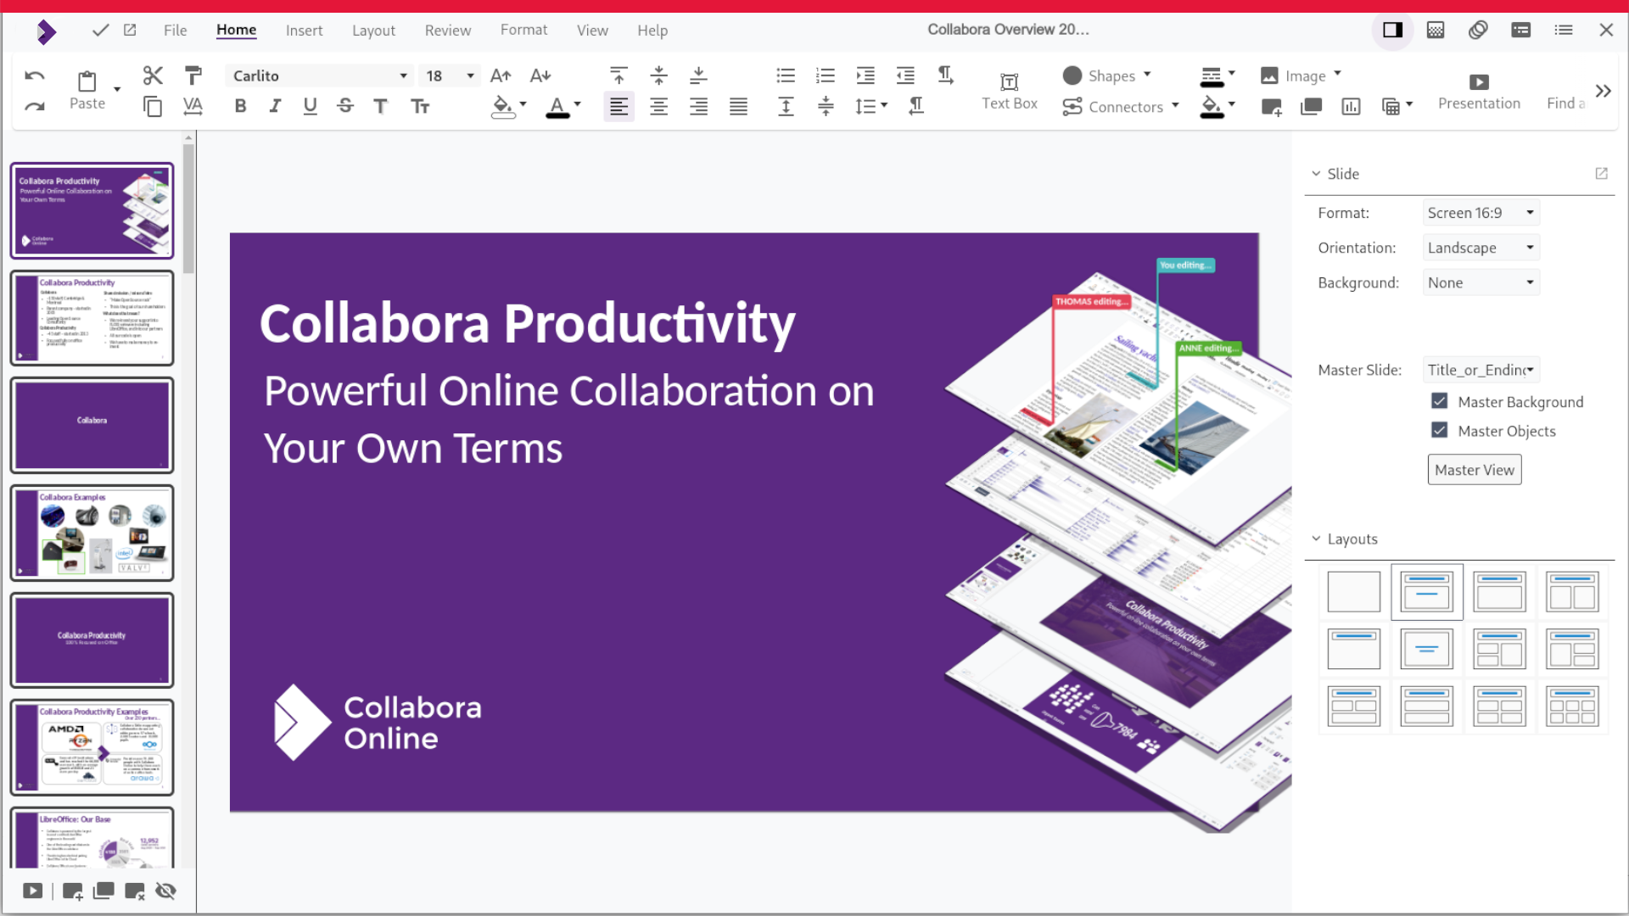Disable the Master Objects checkbox
The width and height of the screenshot is (1629, 916).
point(1439,430)
